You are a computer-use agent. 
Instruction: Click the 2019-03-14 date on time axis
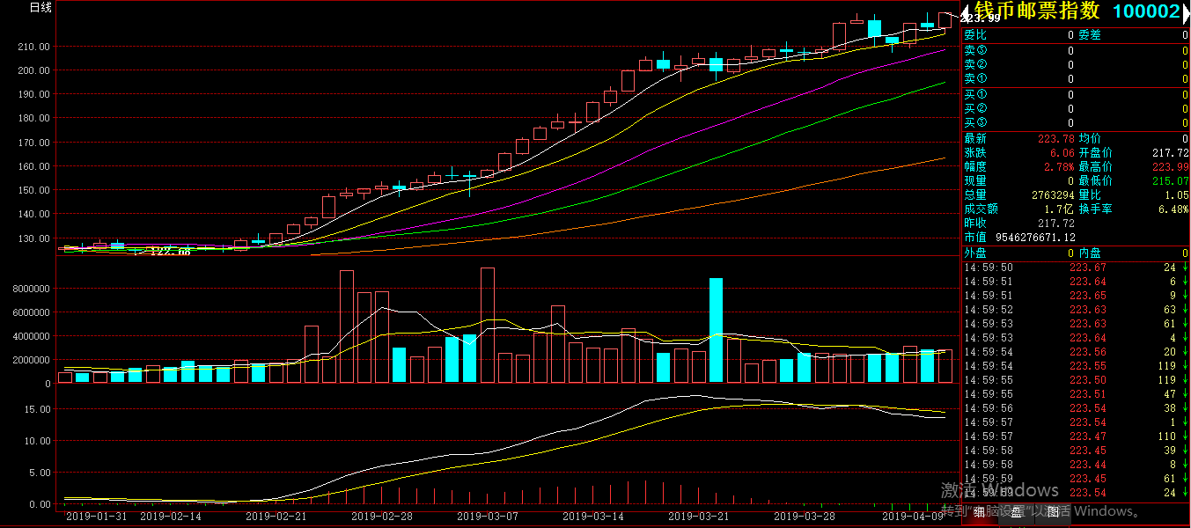point(592,517)
